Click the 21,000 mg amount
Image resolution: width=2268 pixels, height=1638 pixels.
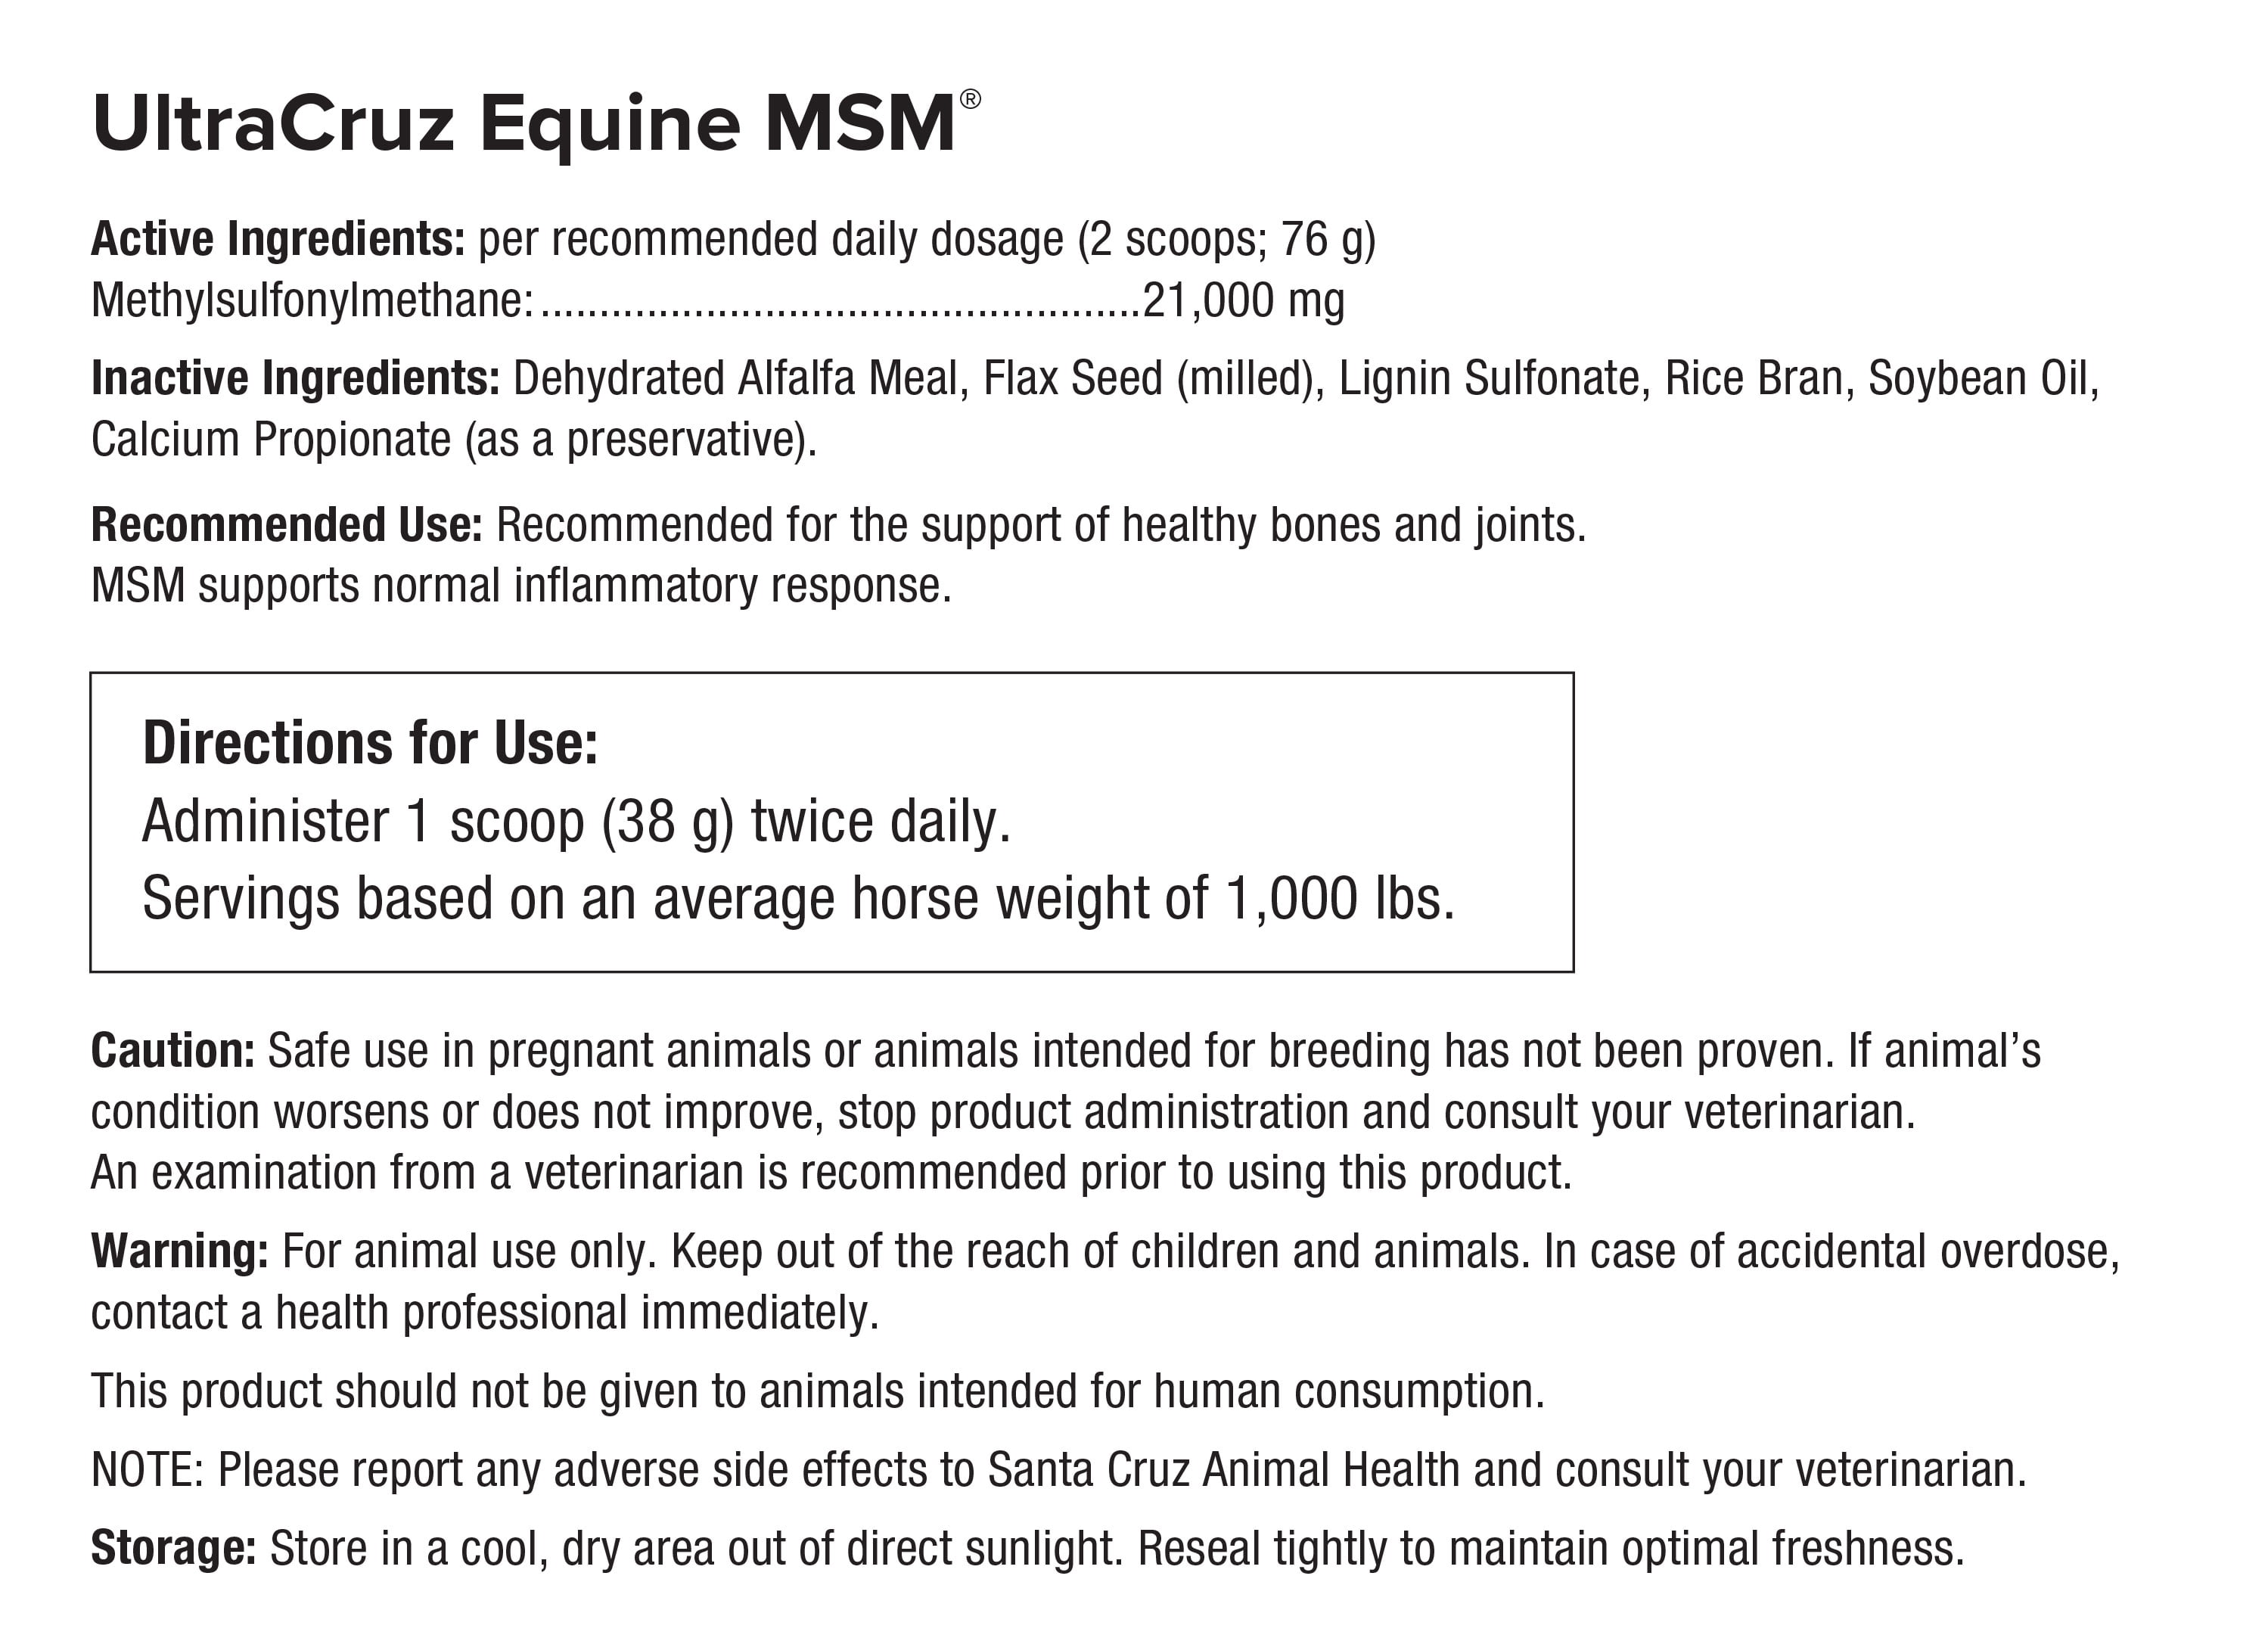pos(1243,301)
